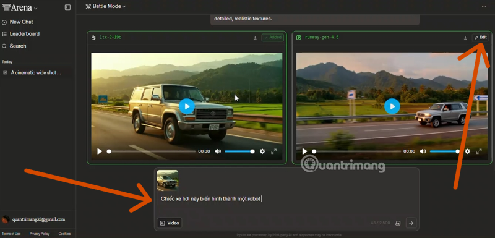Adjust the left video volume slider
Viewport: 495px width, 238px height.
tap(239, 151)
